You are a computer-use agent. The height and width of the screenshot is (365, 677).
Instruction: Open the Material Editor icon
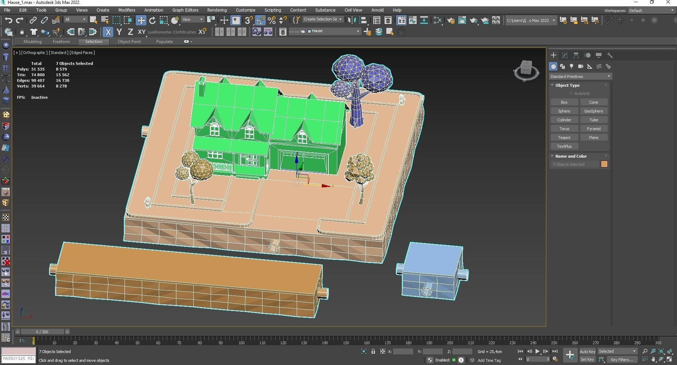(x=437, y=20)
